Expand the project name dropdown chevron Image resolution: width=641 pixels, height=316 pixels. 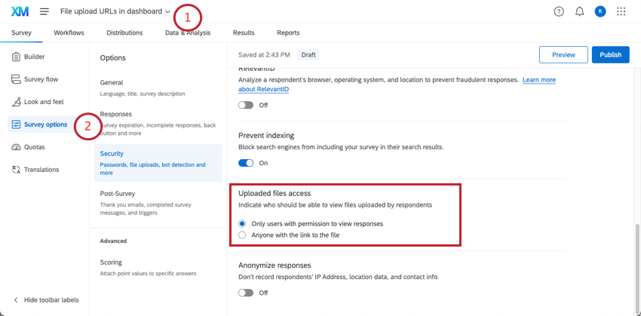point(167,12)
